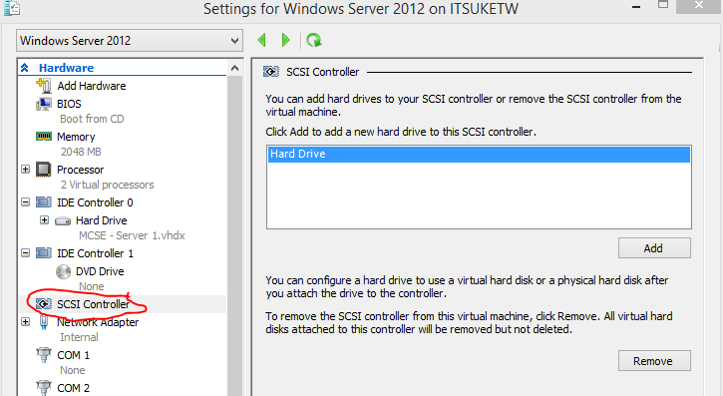Click 'None' under DVD Drive
Image resolution: width=723 pixels, height=396 pixels.
click(92, 286)
